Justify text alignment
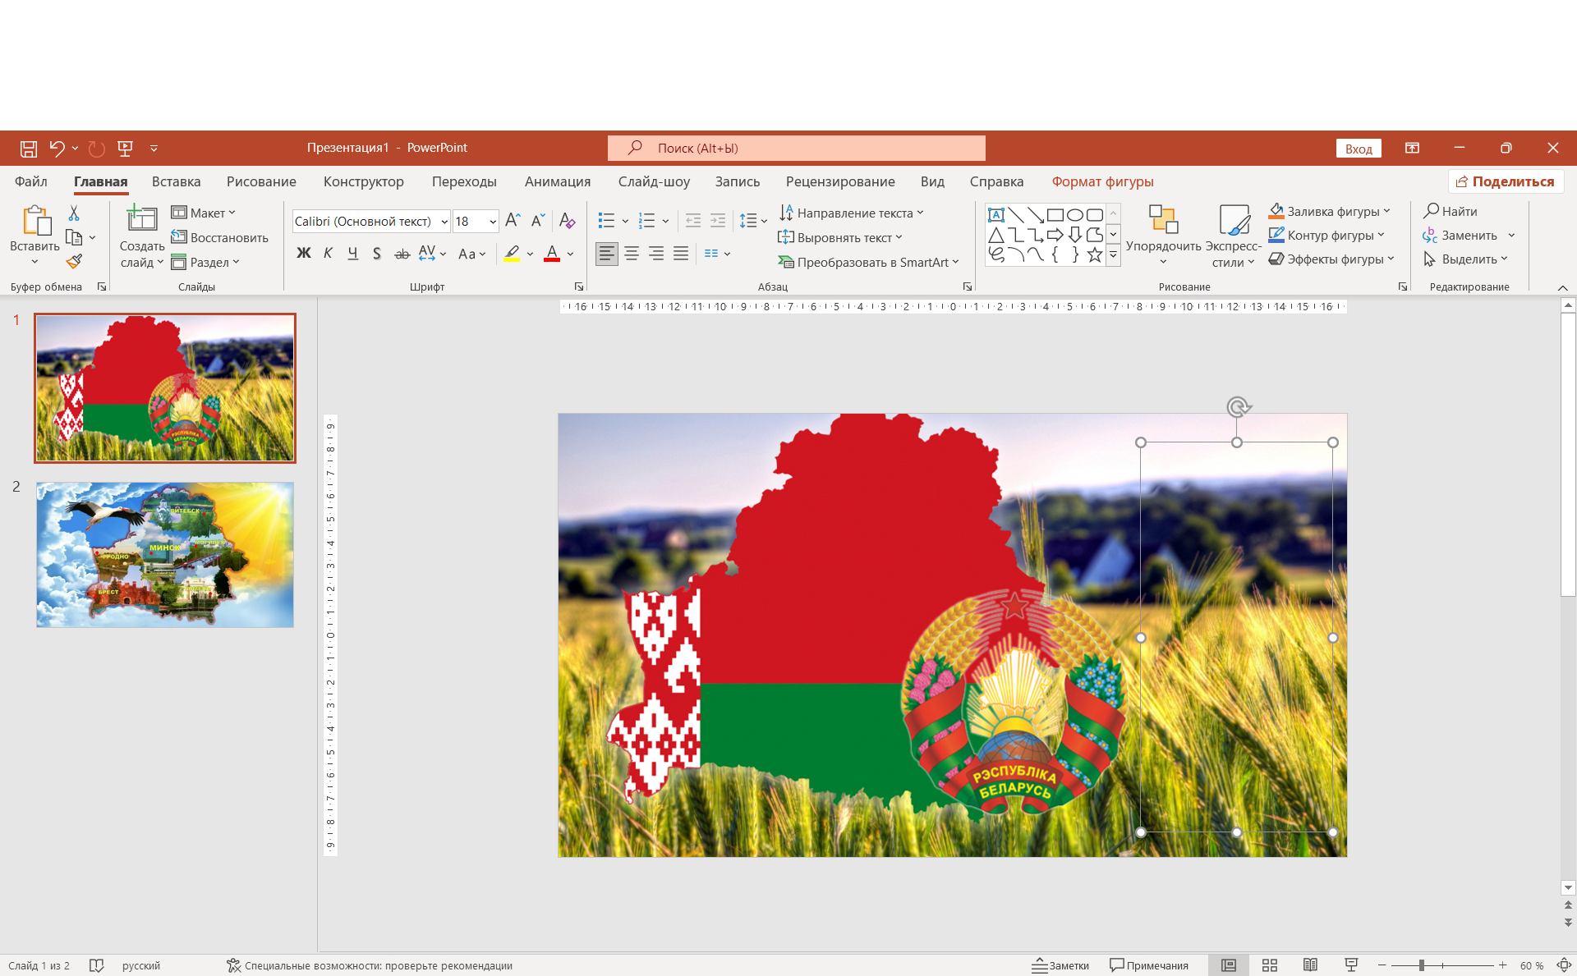This screenshot has height=976, width=1577. (x=681, y=254)
